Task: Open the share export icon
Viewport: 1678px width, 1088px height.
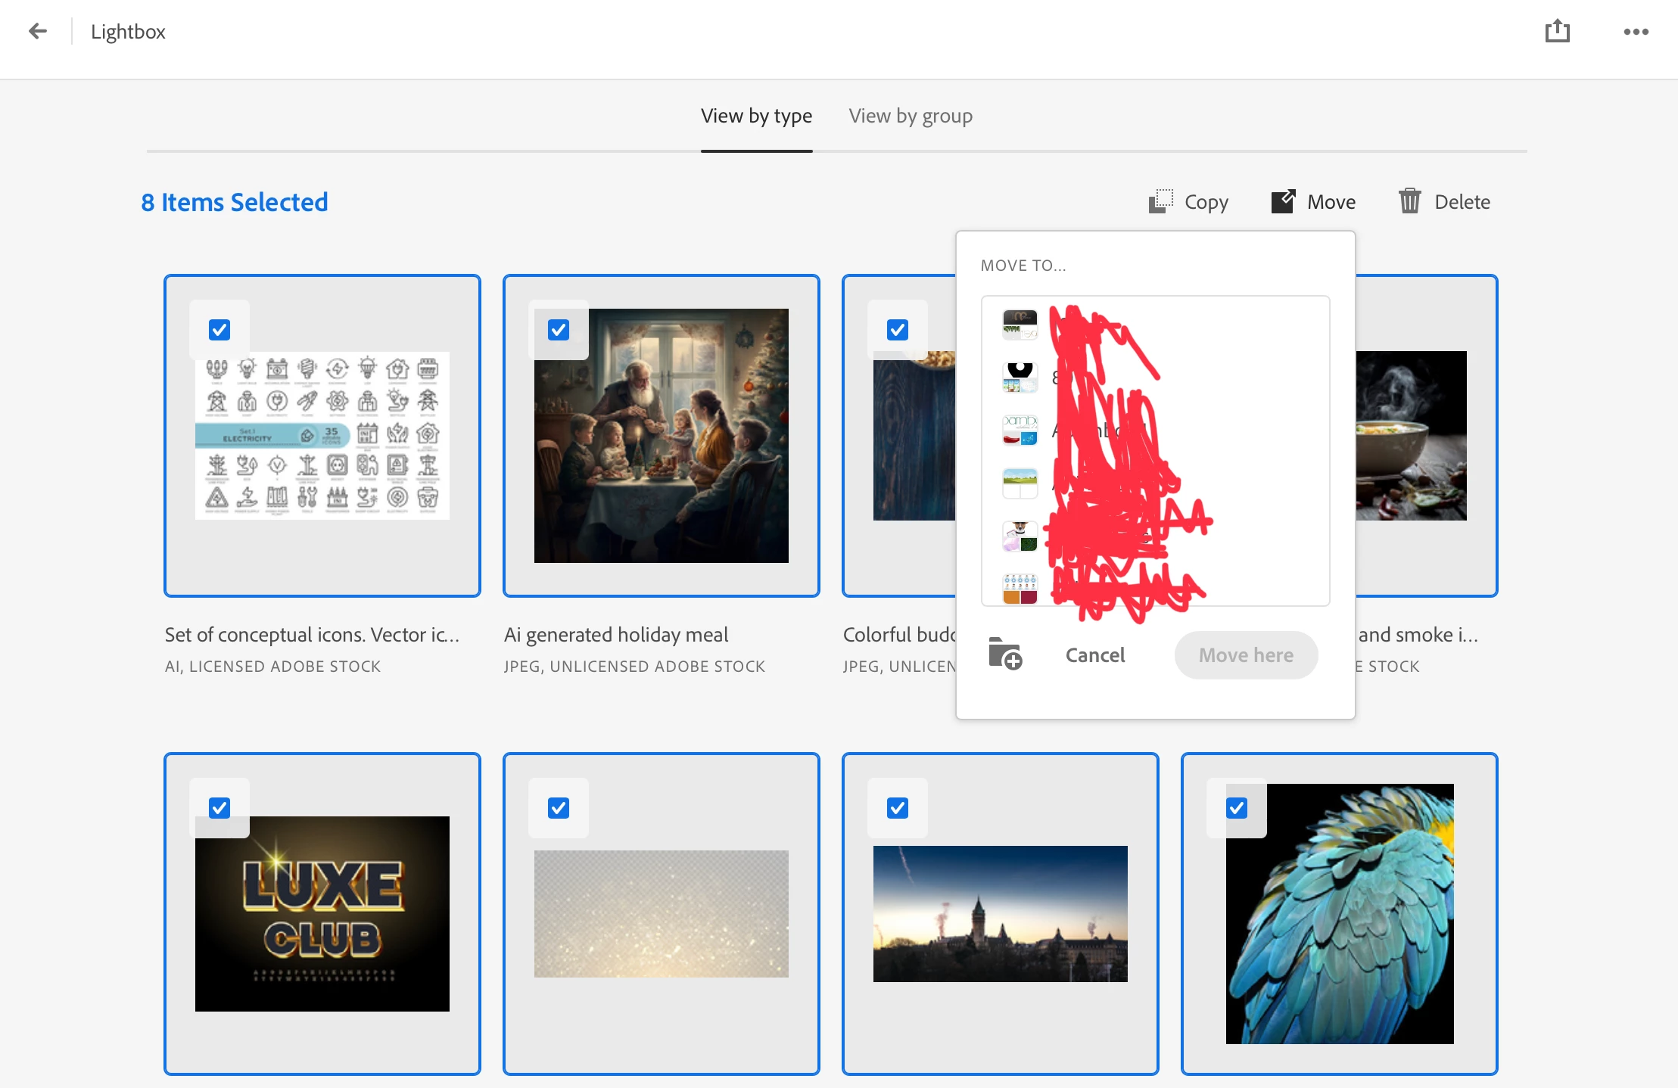Action: (1557, 31)
